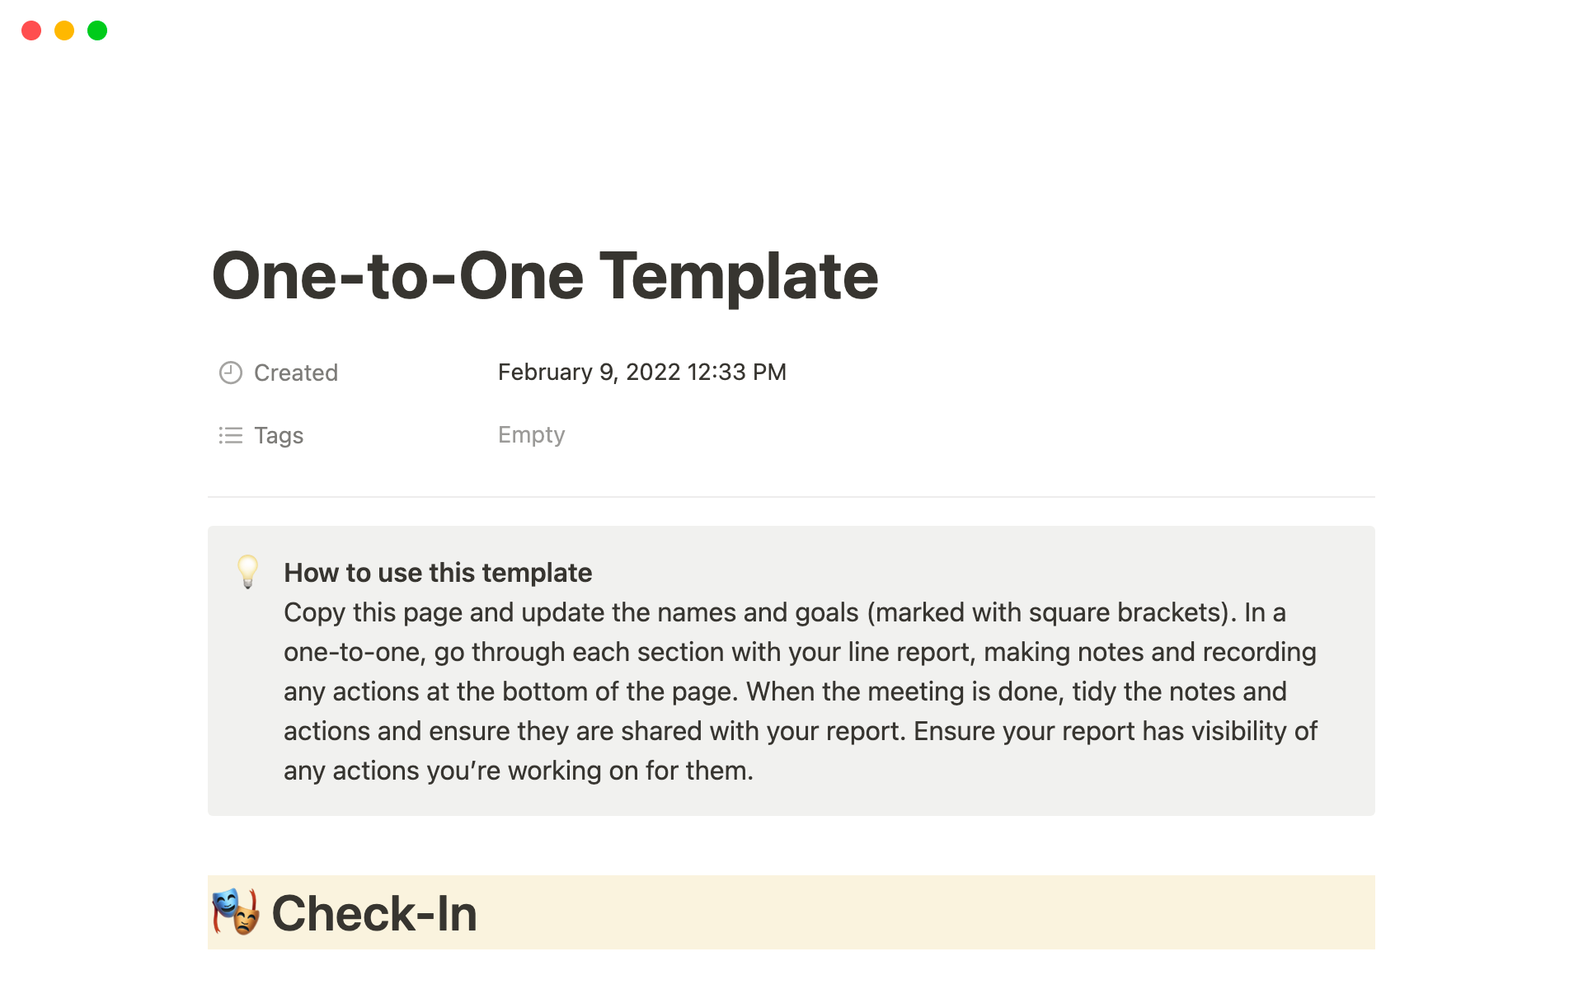The image size is (1583, 989).
Task: Close the window with the red button
Action: pos(31,30)
